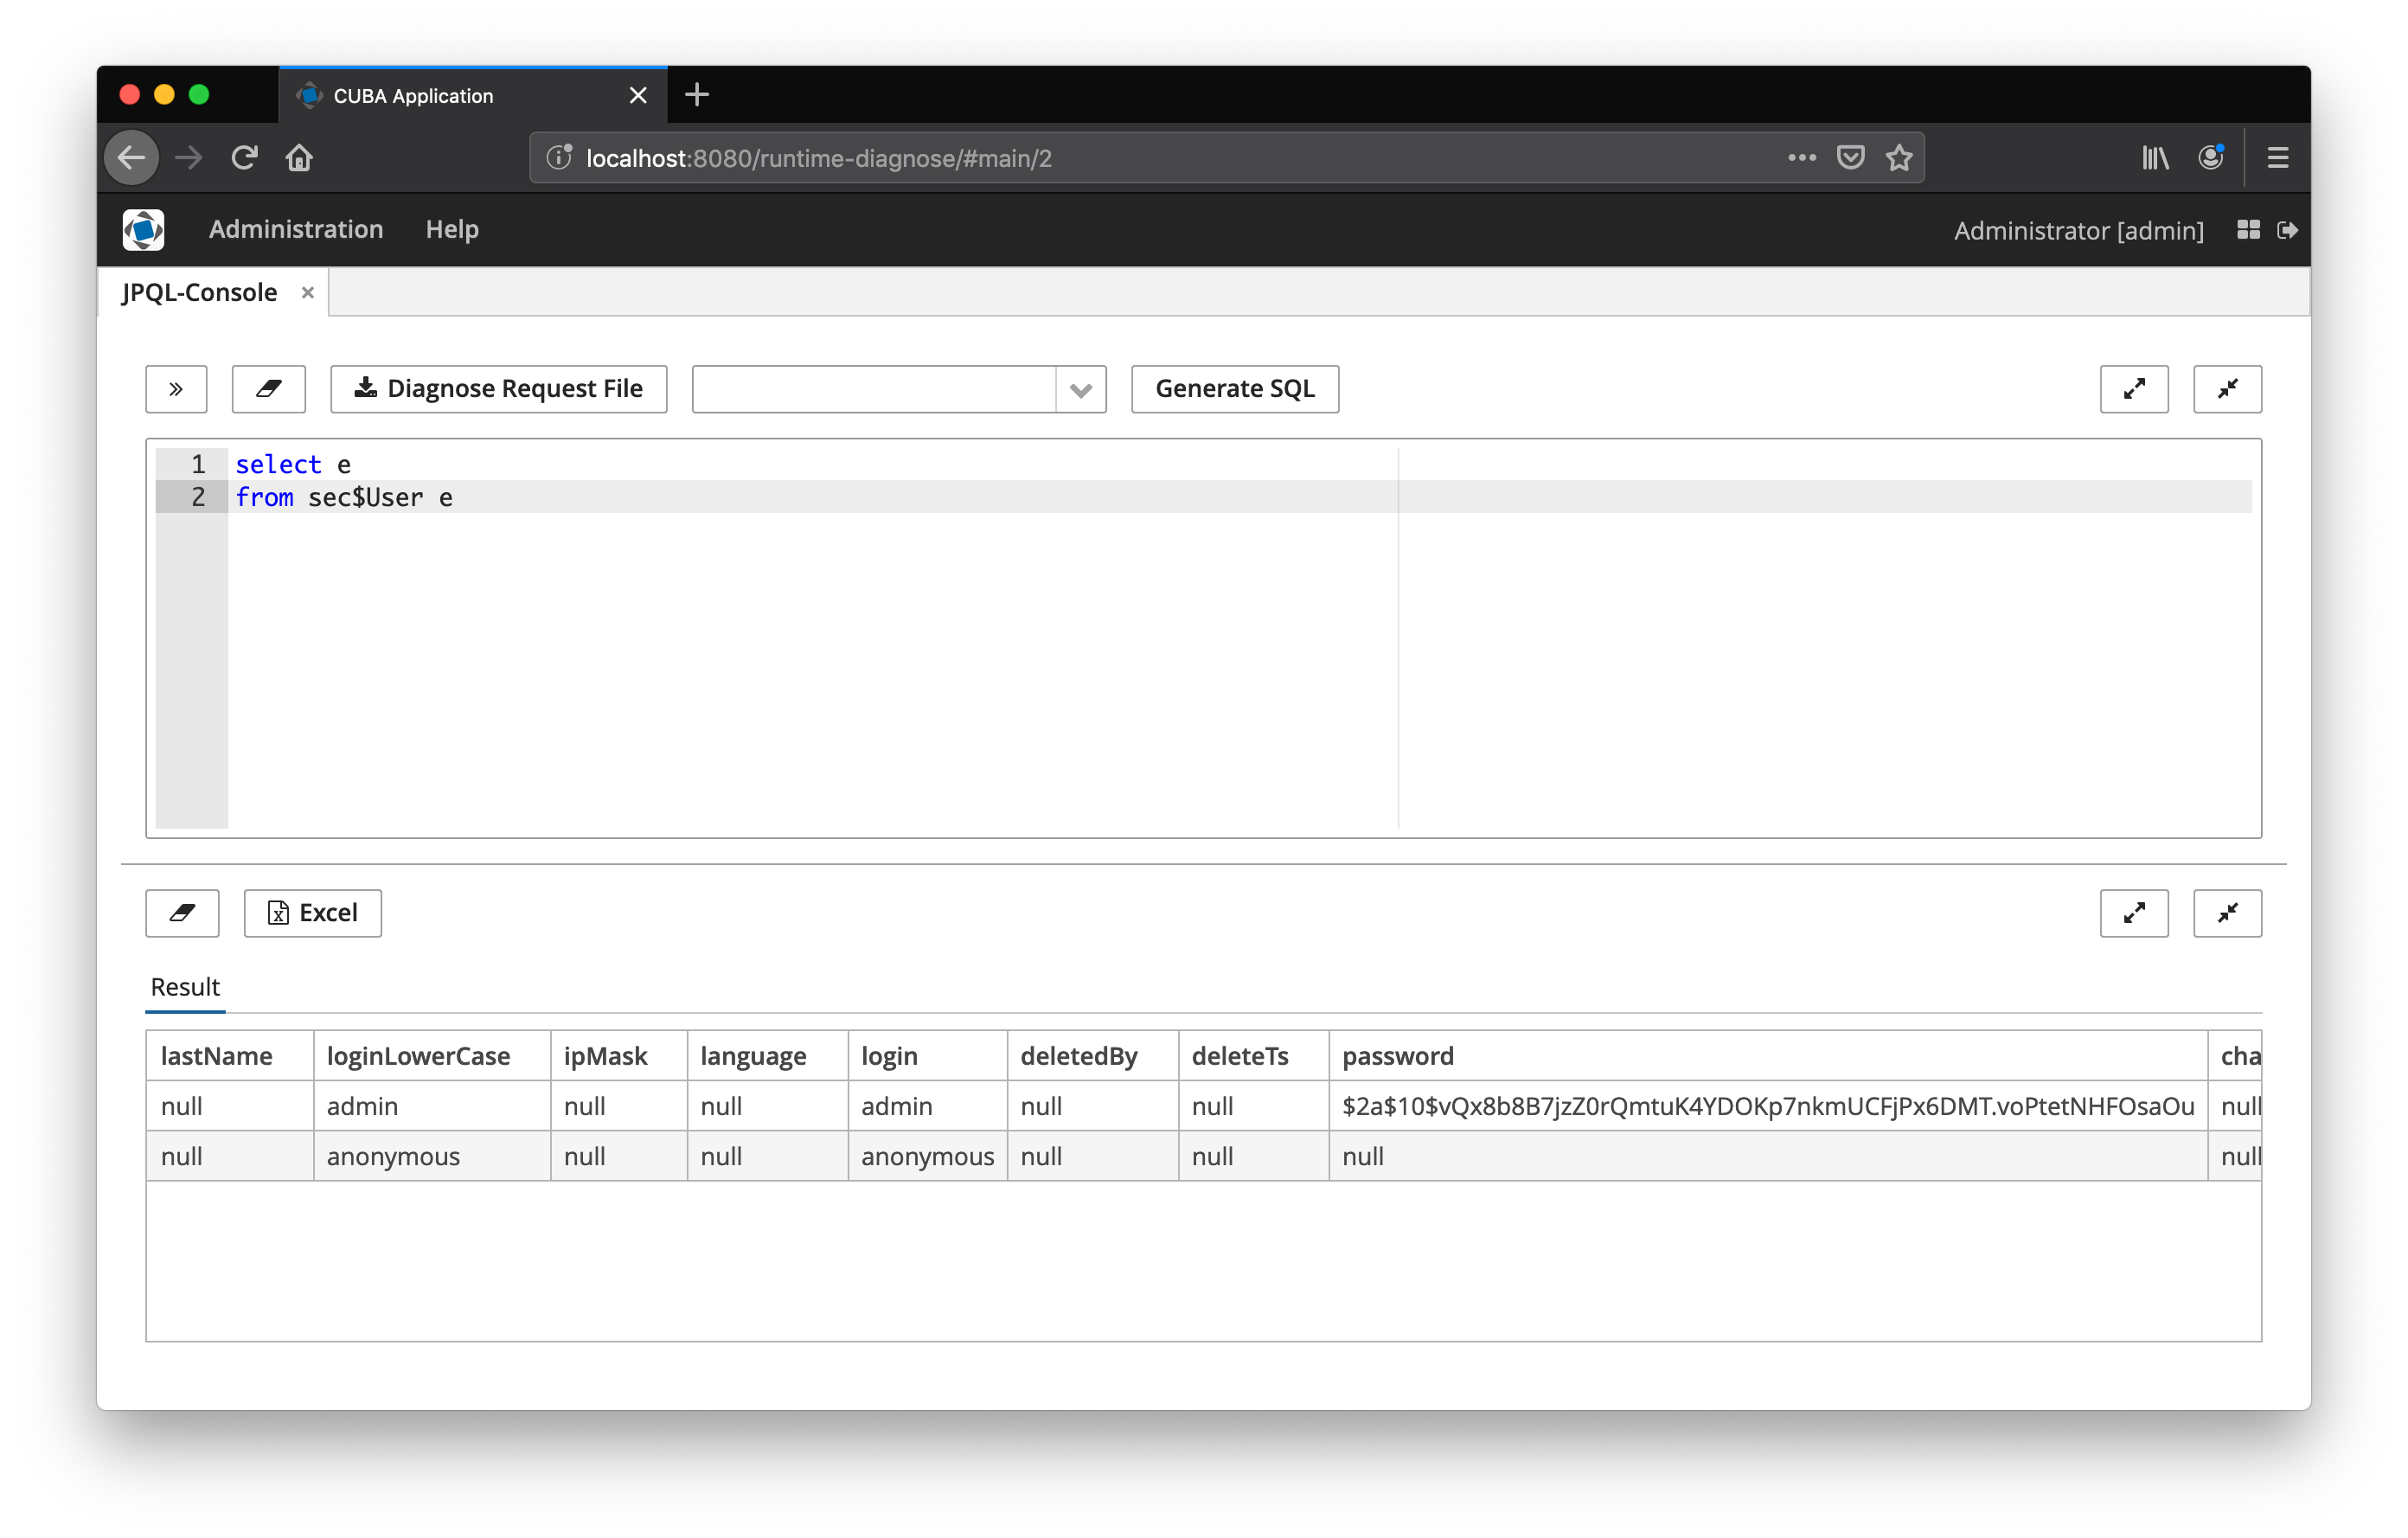
Task: Click the deleteTs column header
Action: pyautogui.click(x=1254, y=1055)
